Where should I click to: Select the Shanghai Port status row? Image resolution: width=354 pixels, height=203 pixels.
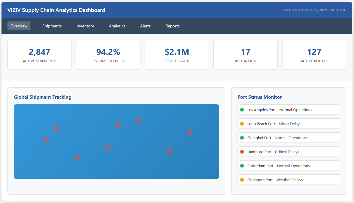[288, 138]
